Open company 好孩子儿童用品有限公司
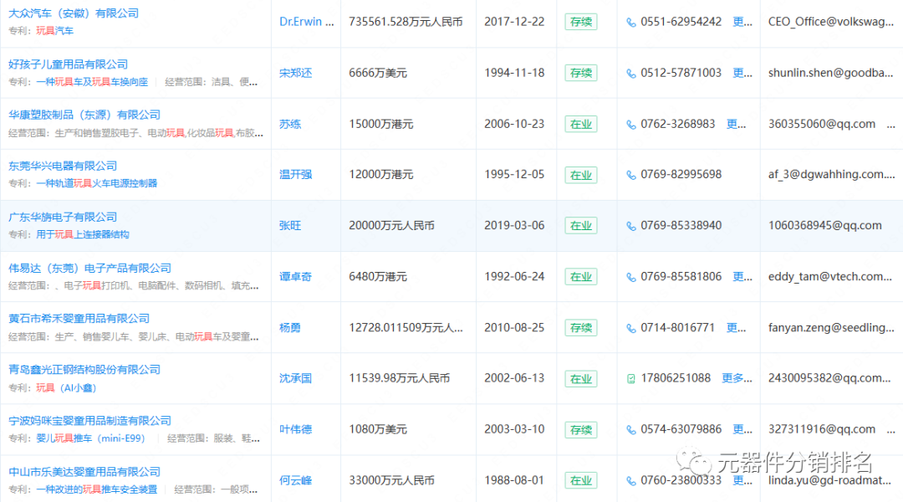This screenshot has width=903, height=502. 68,64
